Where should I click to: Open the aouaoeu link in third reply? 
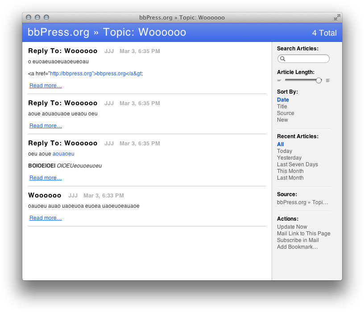point(63,154)
